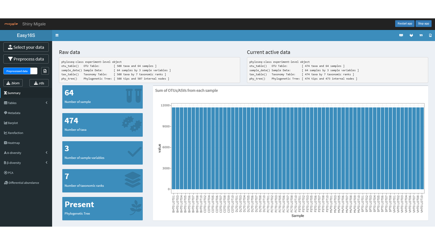Click the code file icon beside toggle
This screenshot has width=435, height=245.
click(45, 71)
